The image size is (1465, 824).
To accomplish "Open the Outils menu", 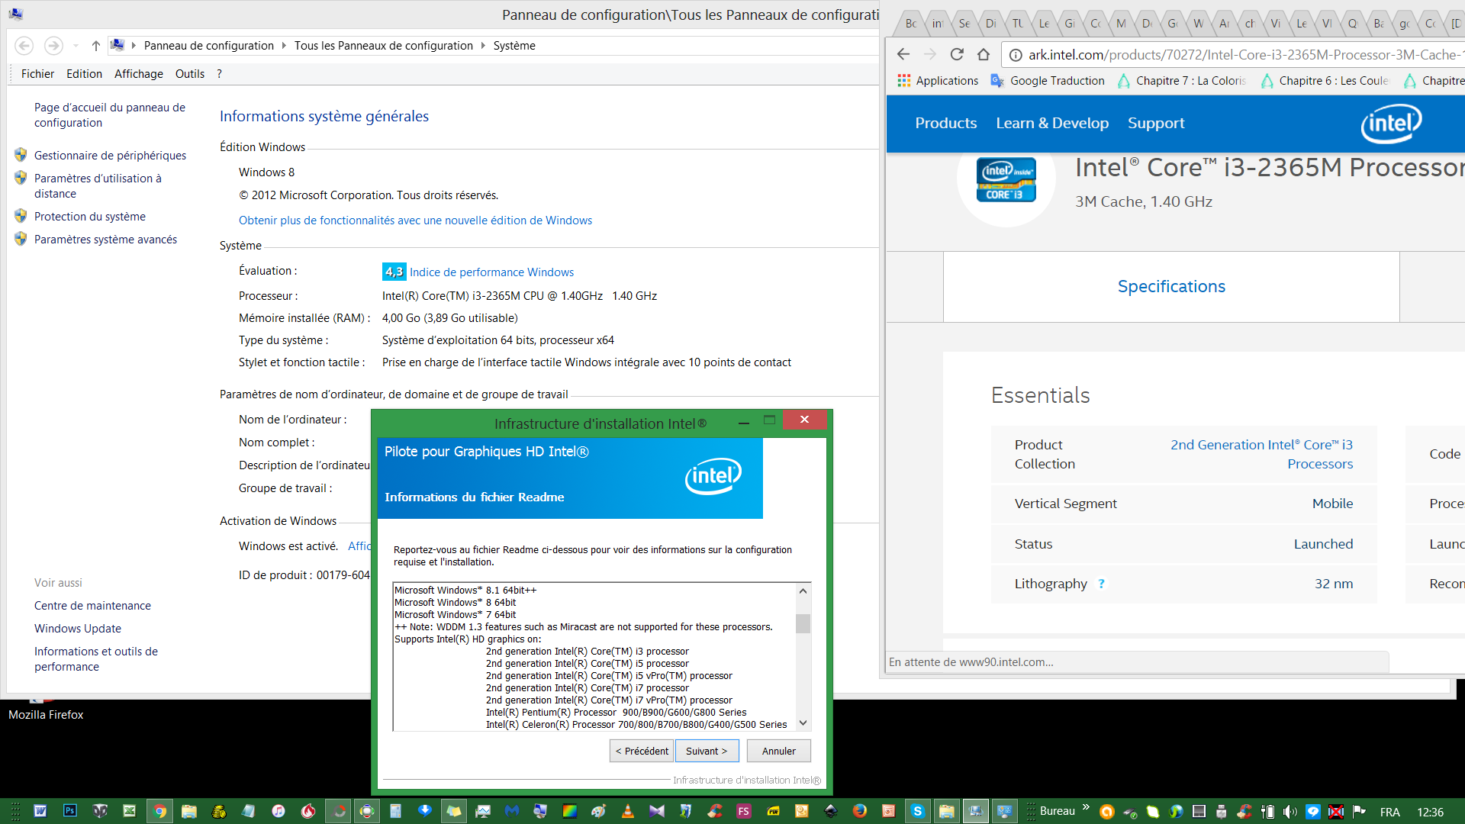I will 189,74.
